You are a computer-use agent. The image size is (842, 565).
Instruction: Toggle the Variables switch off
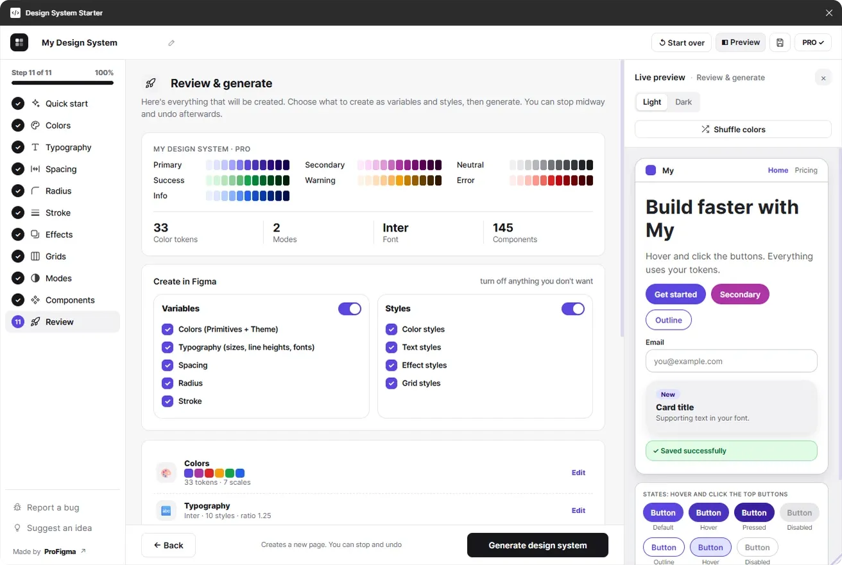[350, 308]
